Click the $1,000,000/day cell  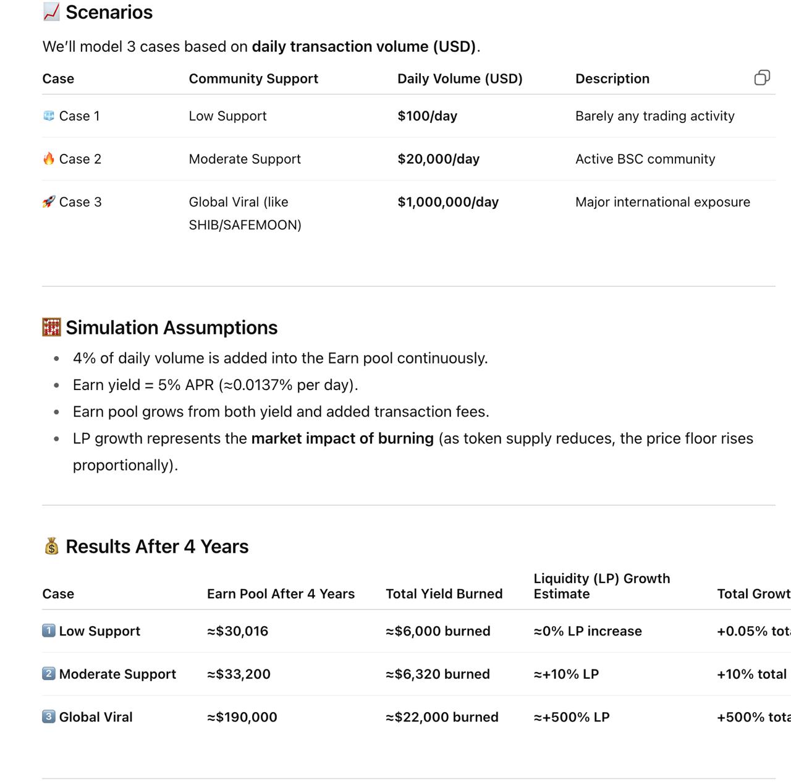click(448, 202)
